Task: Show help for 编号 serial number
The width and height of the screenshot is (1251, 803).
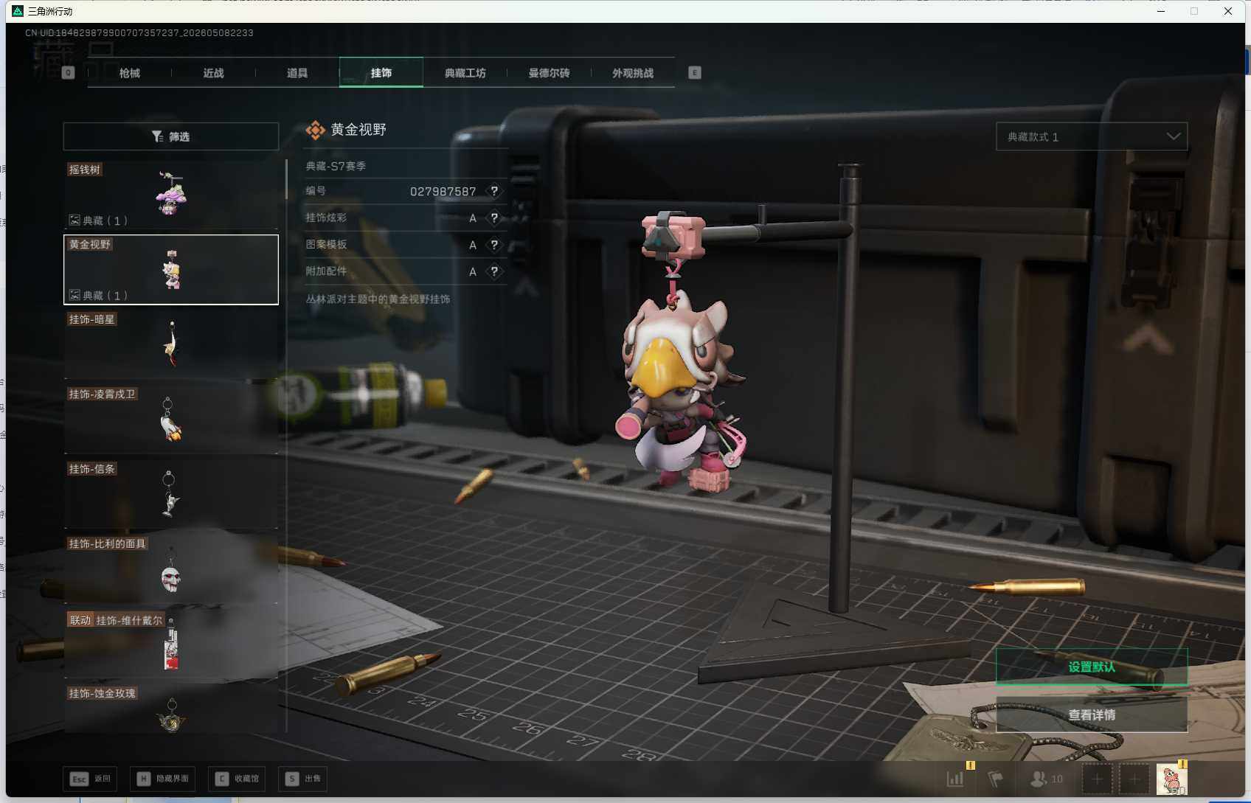Action: [494, 191]
